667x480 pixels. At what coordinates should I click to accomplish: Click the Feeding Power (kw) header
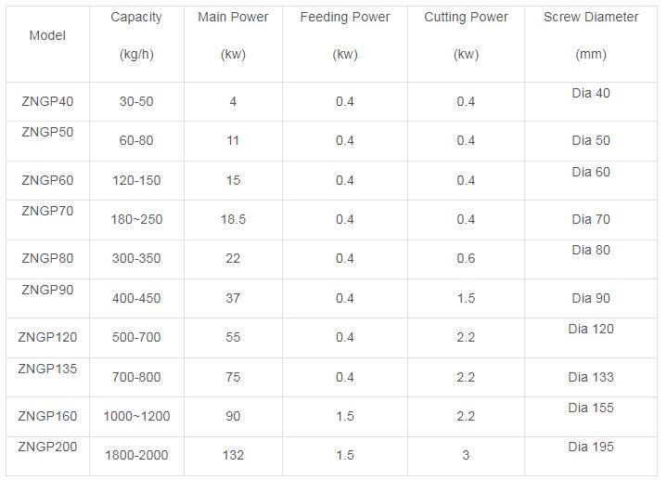(x=345, y=35)
